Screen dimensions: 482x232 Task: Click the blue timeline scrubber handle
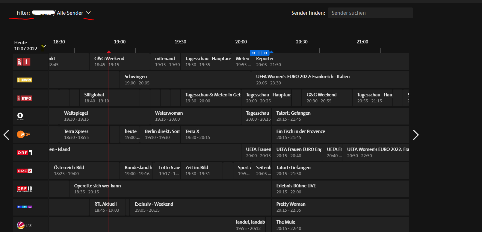coord(260,53)
